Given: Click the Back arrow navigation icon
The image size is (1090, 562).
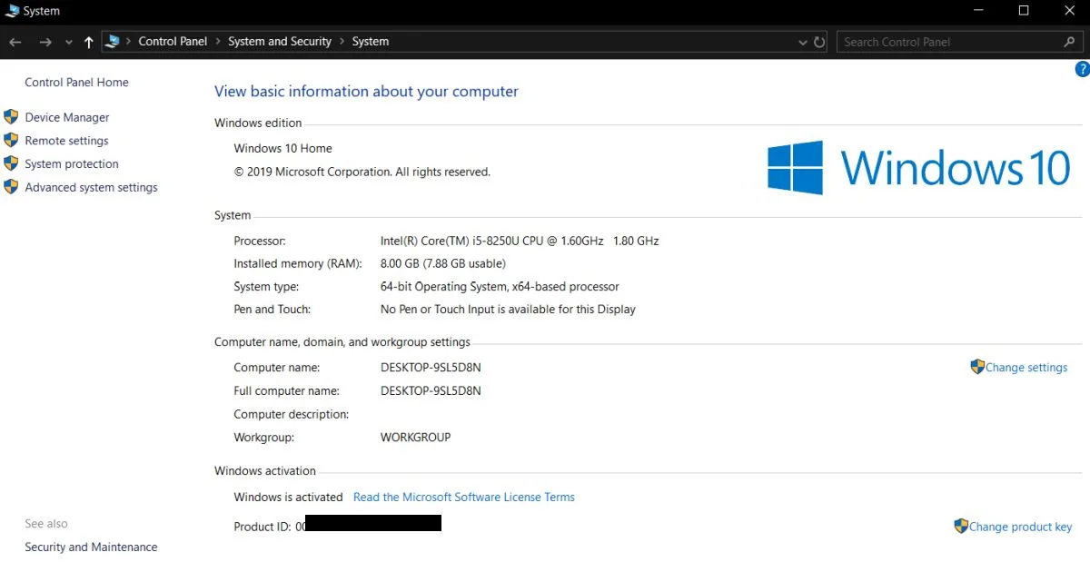Looking at the screenshot, I should pyautogui.click(x=15, y=42).
